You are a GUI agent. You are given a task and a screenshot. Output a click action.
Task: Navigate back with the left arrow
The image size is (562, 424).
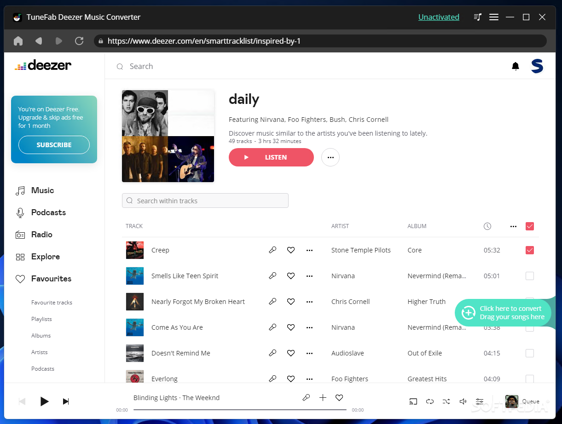(x=39, y=41)
